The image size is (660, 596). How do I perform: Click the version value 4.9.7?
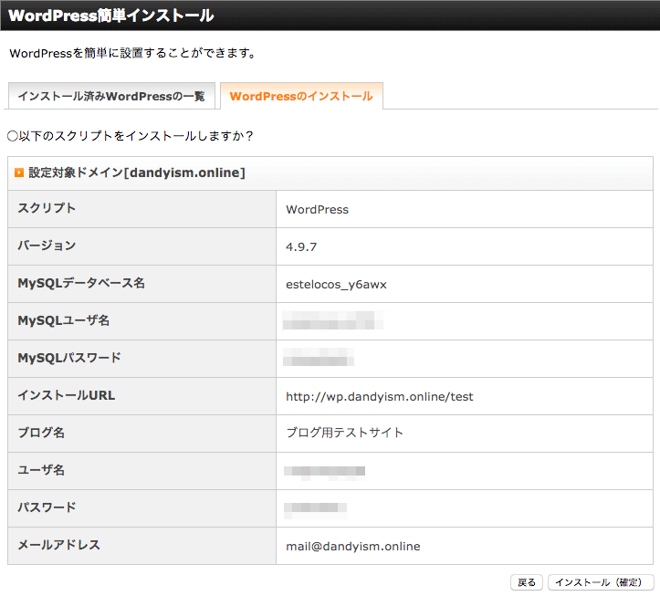(x=301, y=247)
